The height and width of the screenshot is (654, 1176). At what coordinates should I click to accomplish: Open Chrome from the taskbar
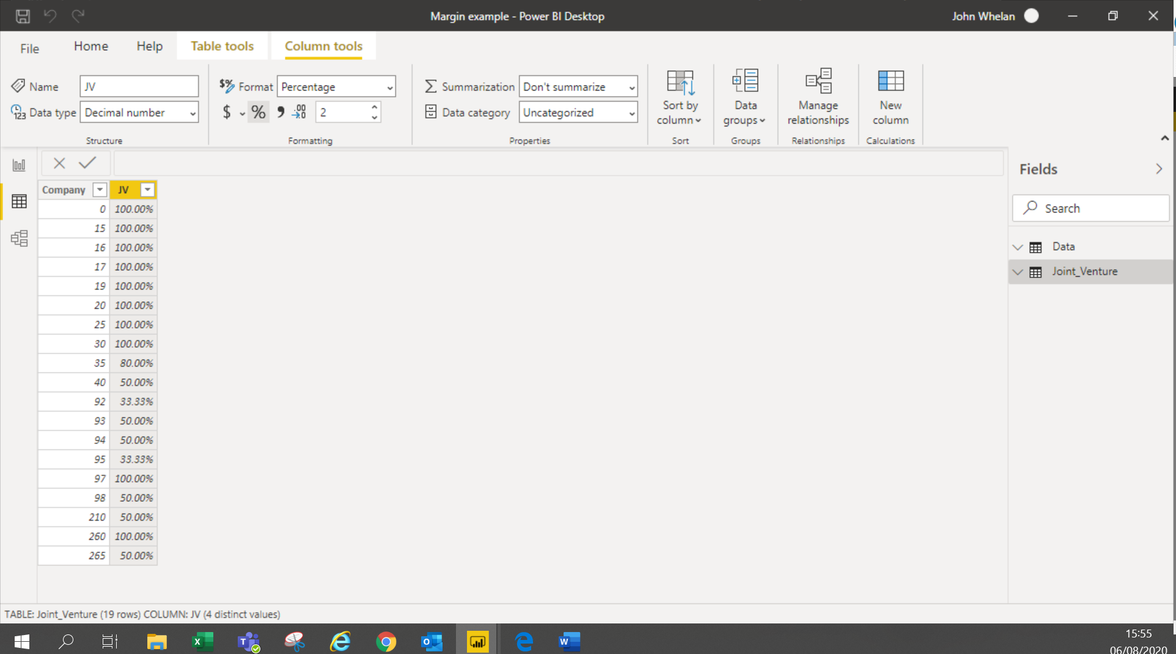pyautogui.click(x=386, y=641)
